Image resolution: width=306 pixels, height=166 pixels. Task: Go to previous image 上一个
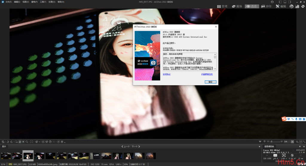(x=126, y=147)
